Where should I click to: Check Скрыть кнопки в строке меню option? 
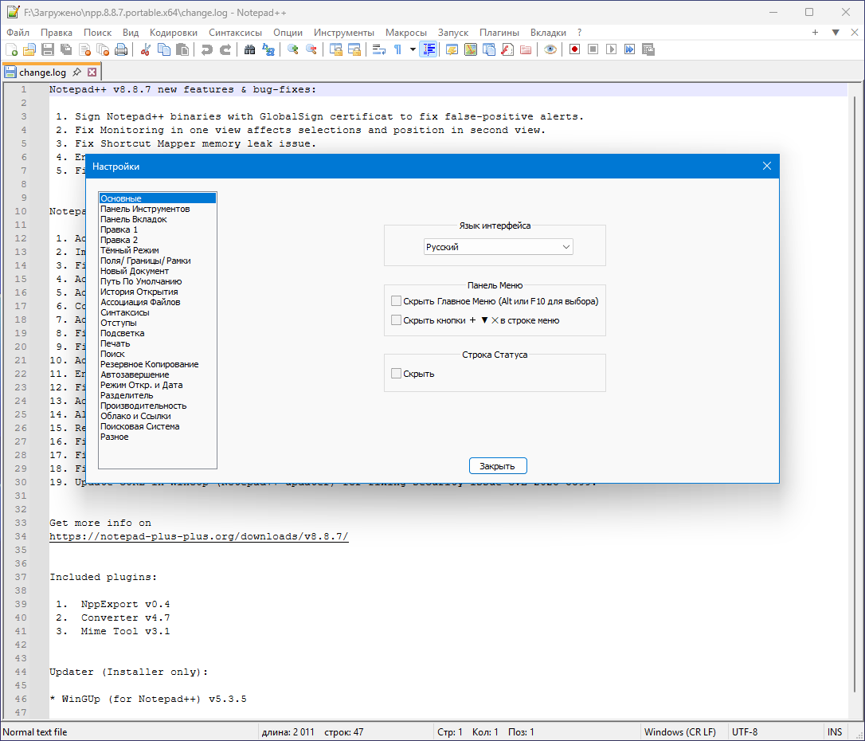397,320
